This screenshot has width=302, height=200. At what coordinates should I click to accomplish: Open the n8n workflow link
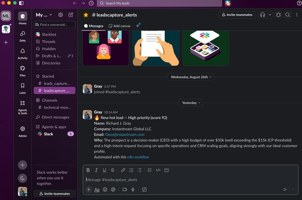[138, 157]
